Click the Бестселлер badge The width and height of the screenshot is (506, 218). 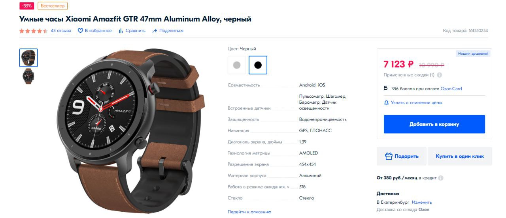pos(53,6)
